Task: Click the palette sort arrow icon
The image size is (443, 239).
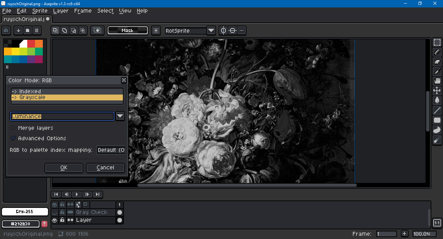Action: click(18, 30)
